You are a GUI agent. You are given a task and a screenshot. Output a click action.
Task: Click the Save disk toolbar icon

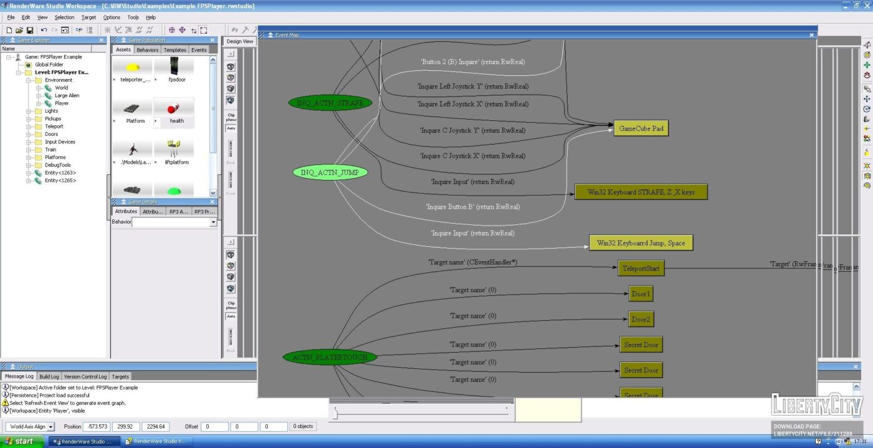pos(29,30)
